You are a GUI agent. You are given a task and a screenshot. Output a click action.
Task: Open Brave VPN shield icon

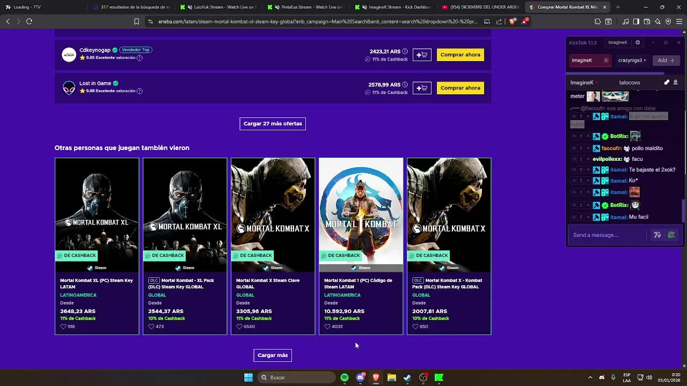[x=668, y=21]
